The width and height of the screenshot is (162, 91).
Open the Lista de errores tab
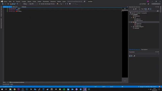pos(6,84)
